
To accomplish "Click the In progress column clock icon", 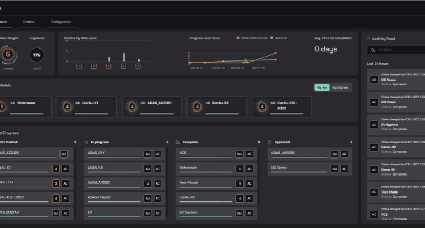I will (87, 142).
